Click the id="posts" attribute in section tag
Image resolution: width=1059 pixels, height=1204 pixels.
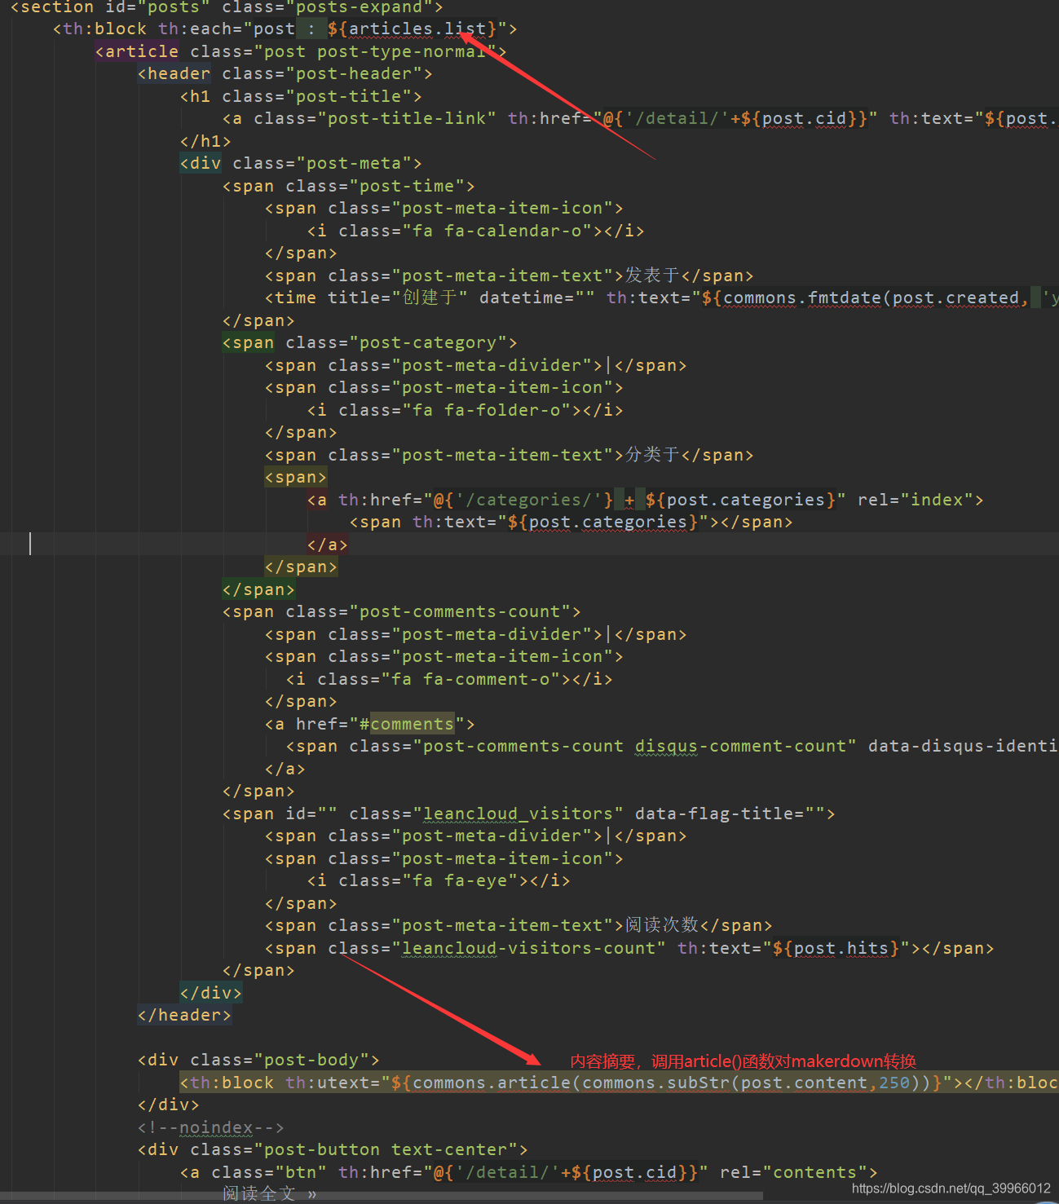click(157, 7)
